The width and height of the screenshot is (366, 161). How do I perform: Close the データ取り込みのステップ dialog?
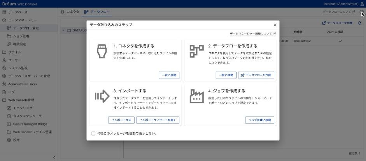pos(275,25)
